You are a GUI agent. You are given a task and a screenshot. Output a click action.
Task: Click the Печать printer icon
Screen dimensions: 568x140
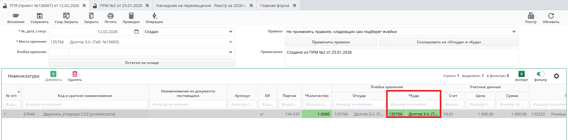tap(111, 16)
